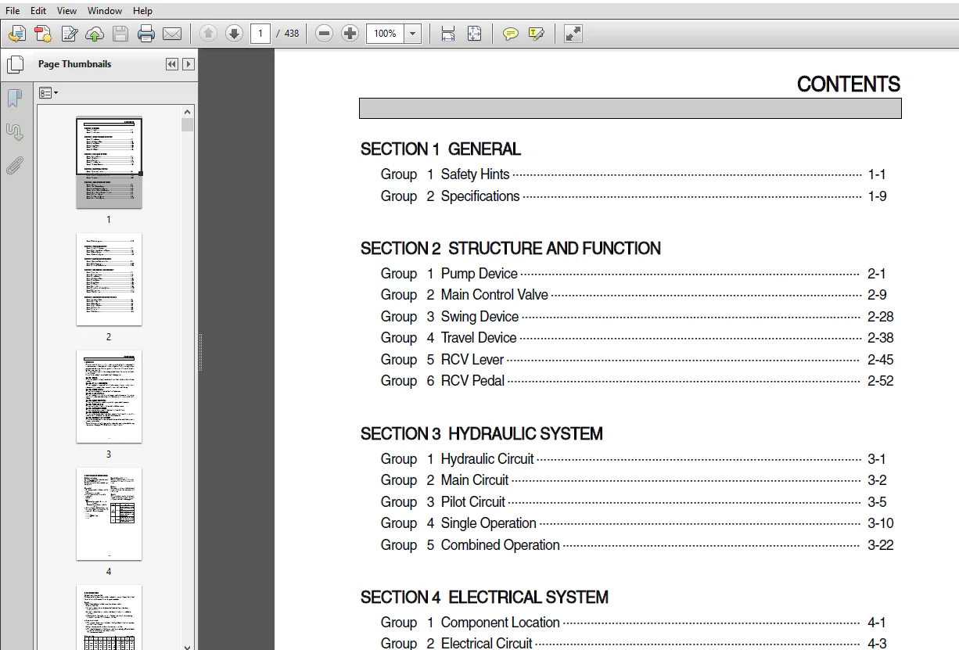Screen dimensions: 959x650
Task: Open the View menu
Action: point(67,10)
